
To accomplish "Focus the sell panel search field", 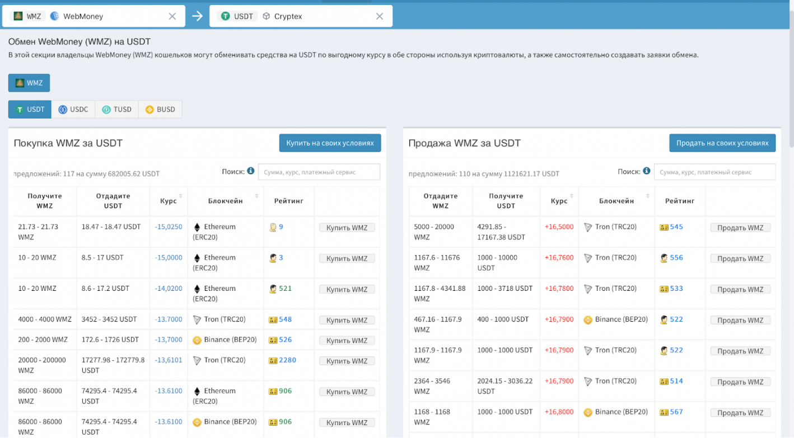I will [x=714, y=172].
